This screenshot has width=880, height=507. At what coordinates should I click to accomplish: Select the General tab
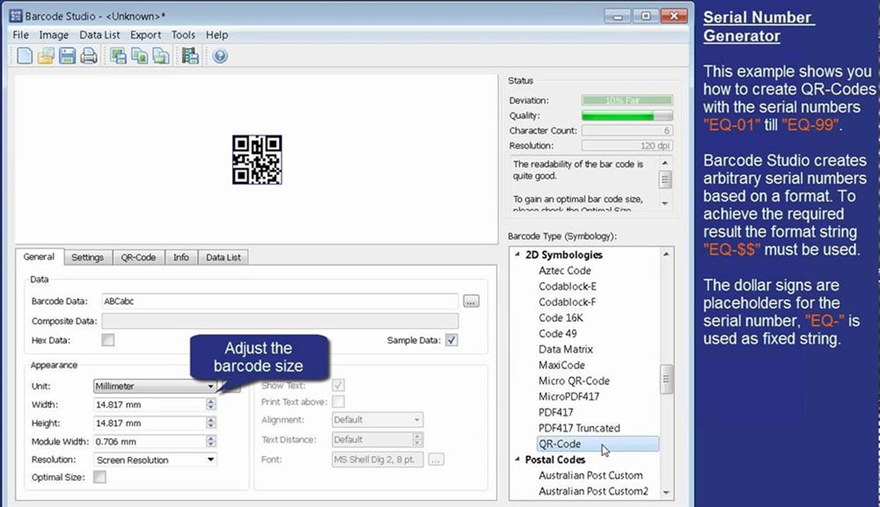click(39, 257)
